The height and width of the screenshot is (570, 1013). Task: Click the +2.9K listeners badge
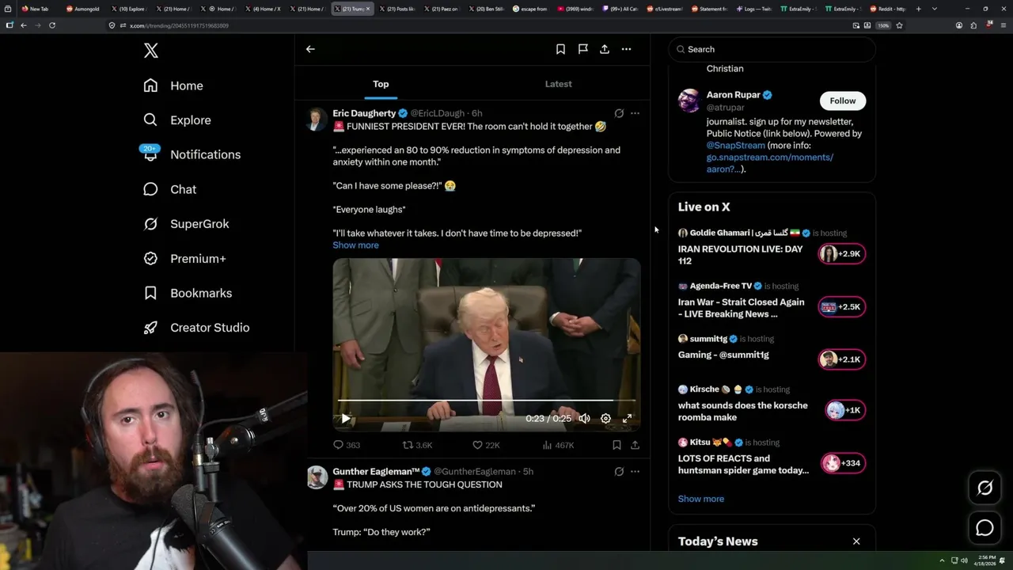(842, 254)
